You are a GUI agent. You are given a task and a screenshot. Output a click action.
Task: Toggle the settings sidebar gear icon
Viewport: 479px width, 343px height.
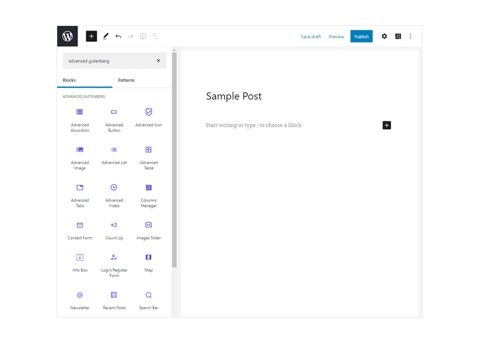tap(384, 37)
